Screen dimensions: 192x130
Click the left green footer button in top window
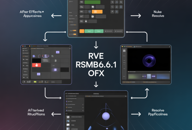(89, 31)
